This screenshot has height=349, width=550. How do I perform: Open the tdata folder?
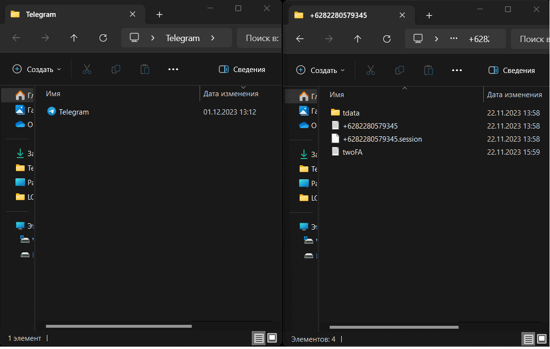click(350, 113)
